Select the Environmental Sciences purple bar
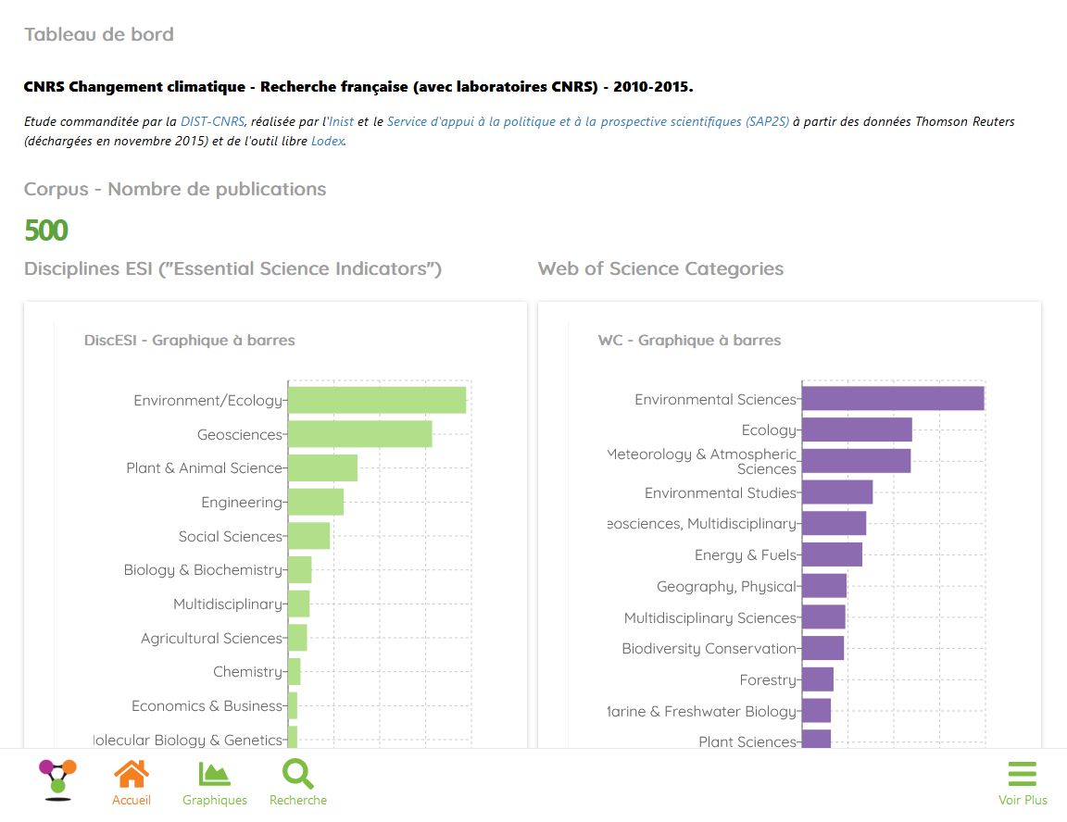Viewport: 1067px width, 822px height. [893, 398]
